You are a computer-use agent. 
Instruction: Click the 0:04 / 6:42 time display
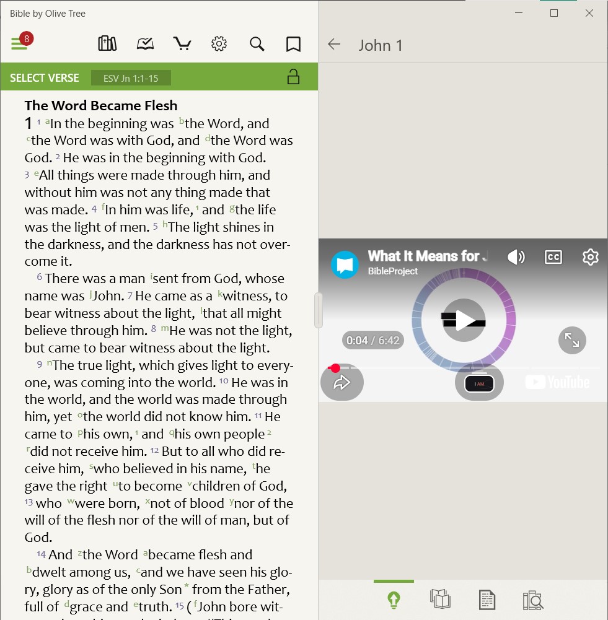pyautogui.click(x=372, y=340)
